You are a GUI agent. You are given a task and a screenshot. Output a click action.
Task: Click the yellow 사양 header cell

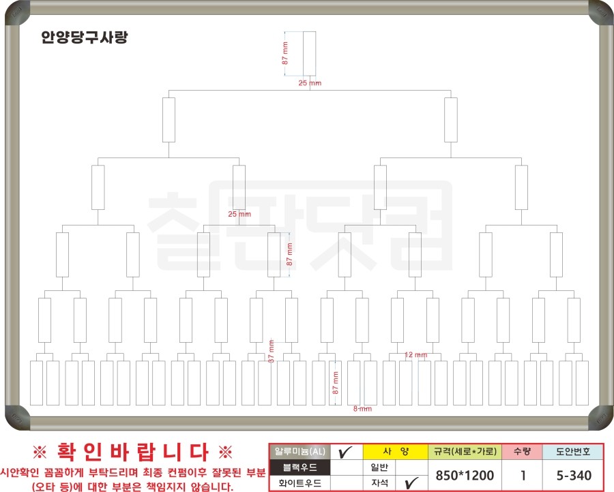395,452
